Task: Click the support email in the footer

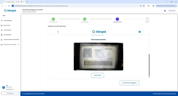Action: coord(29,94)
